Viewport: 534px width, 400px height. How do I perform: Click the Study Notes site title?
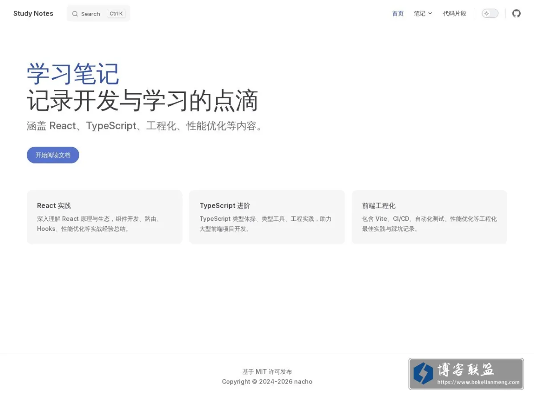[x=33, y=13]
